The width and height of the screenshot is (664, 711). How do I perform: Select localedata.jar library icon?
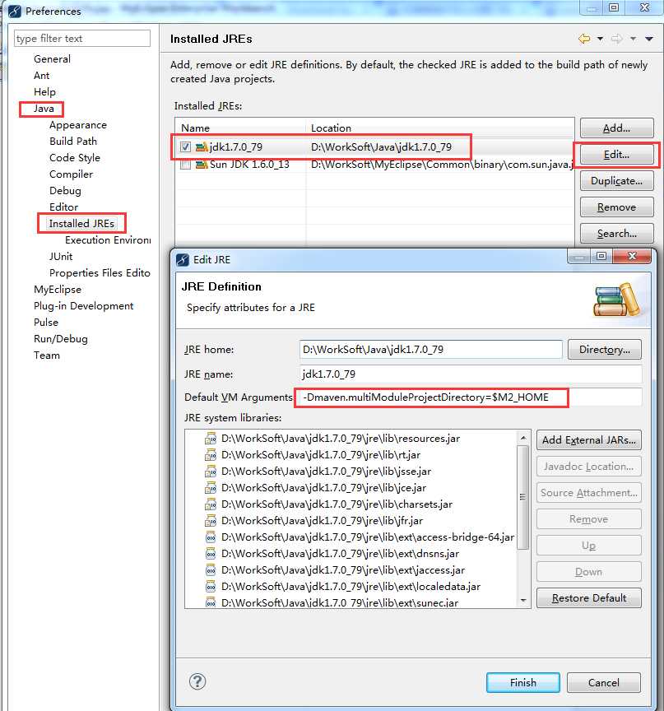(211, 587)
